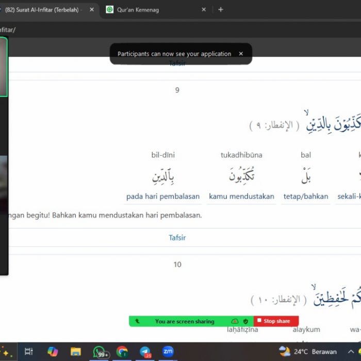
Task: Open a new browser tab
Action: [x=221, y=9]
